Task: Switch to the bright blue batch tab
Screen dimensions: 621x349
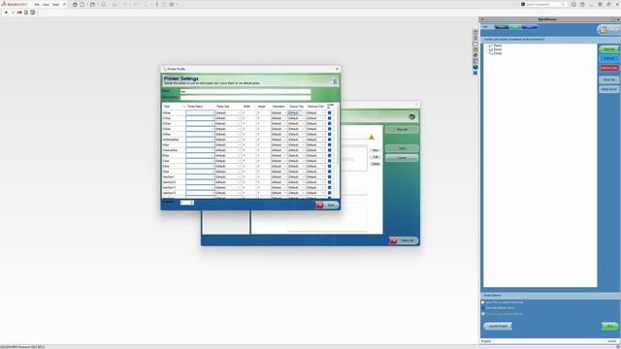Action: (x=530, y=27)
